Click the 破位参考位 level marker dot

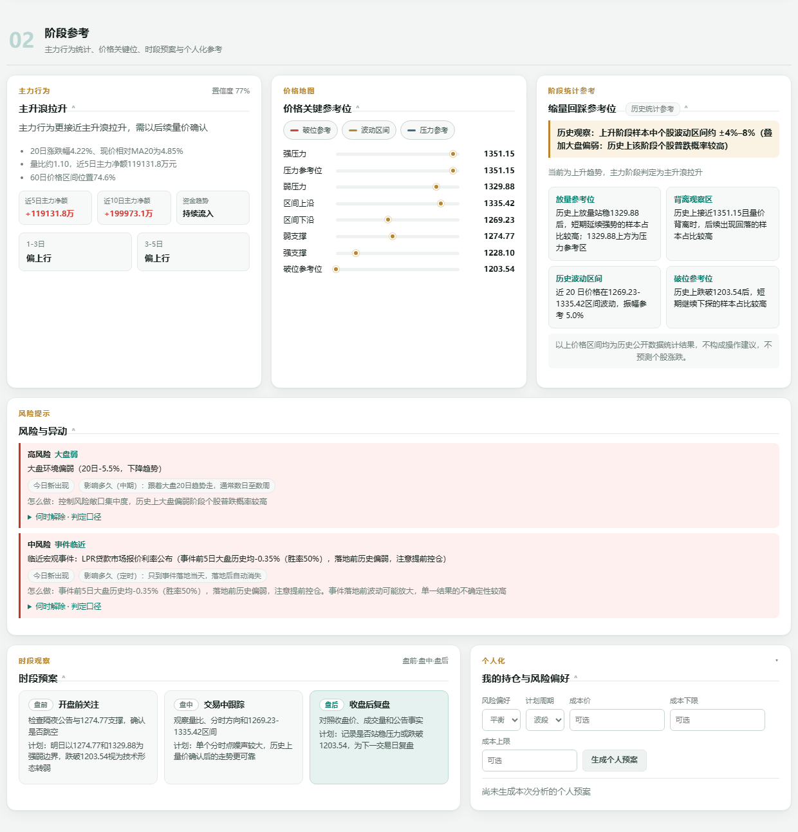tap(336, 269)
